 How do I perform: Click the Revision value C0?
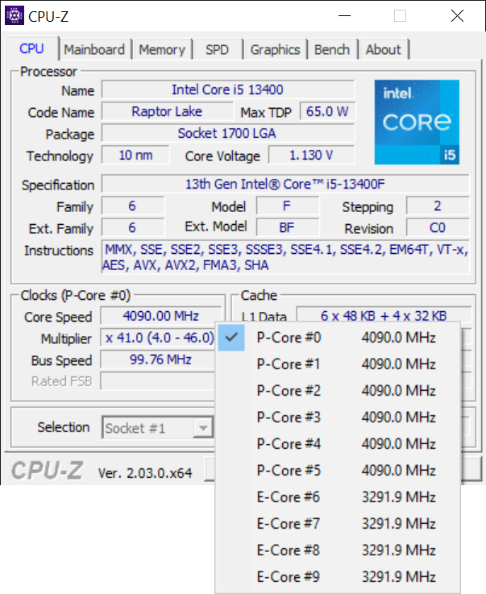[438, 227]
